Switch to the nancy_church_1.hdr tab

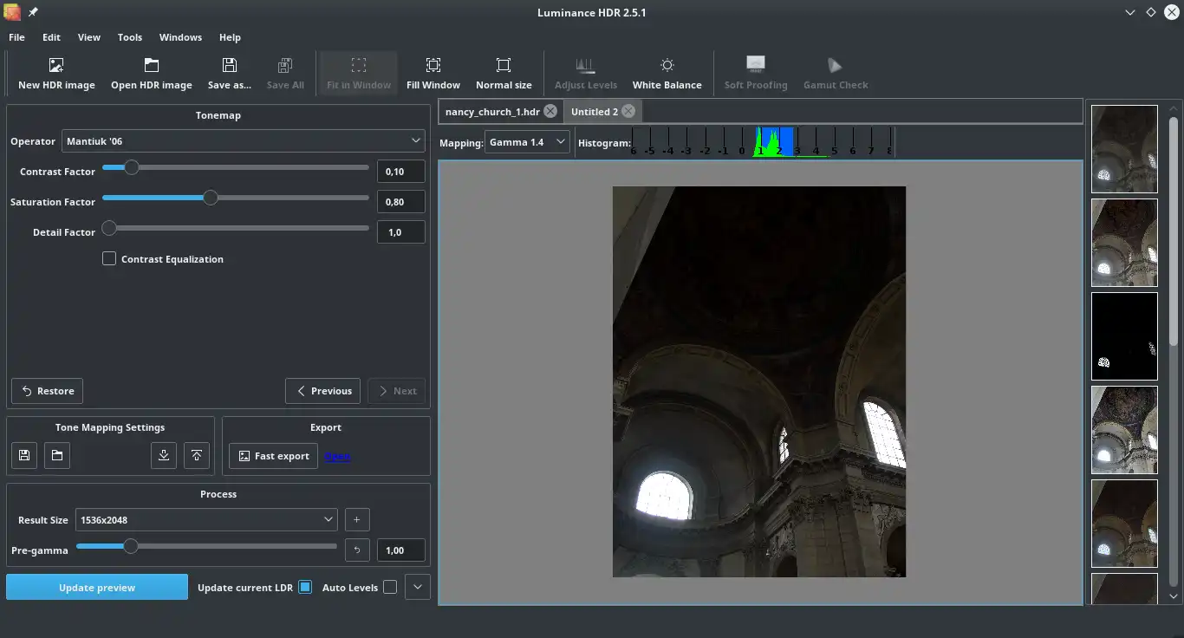point(491,112)
